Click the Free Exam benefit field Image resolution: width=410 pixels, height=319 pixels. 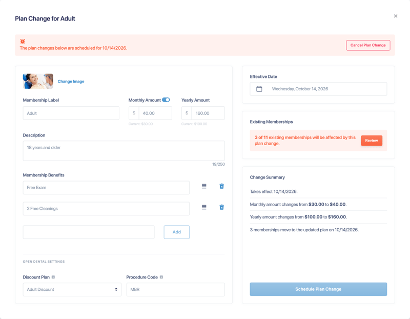[x=106, y=188]
